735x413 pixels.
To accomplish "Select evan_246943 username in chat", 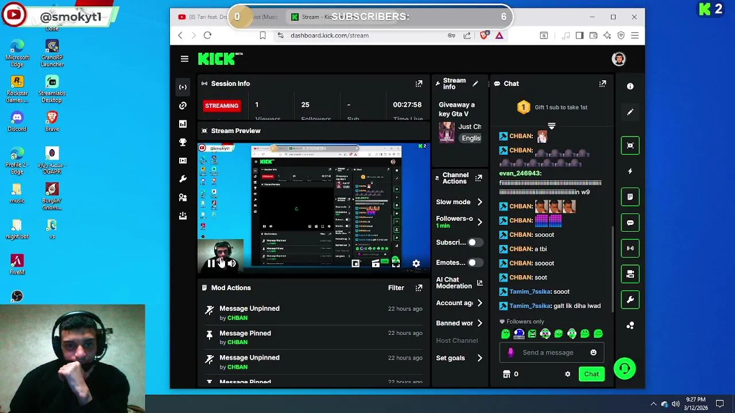I will pos(520,173).
